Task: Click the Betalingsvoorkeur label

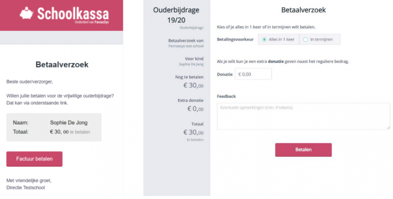Action: tap(235, 39)
